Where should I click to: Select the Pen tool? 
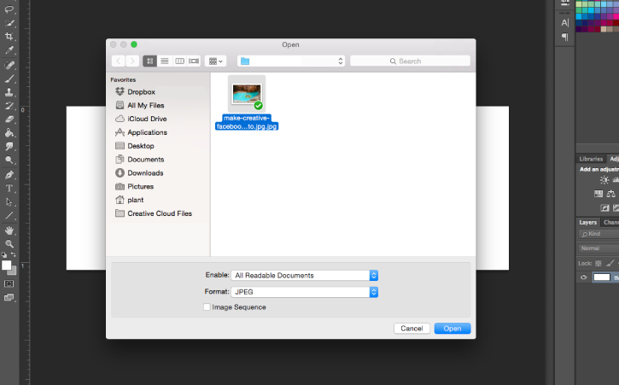pyautogui.click(x=9, y=174)
